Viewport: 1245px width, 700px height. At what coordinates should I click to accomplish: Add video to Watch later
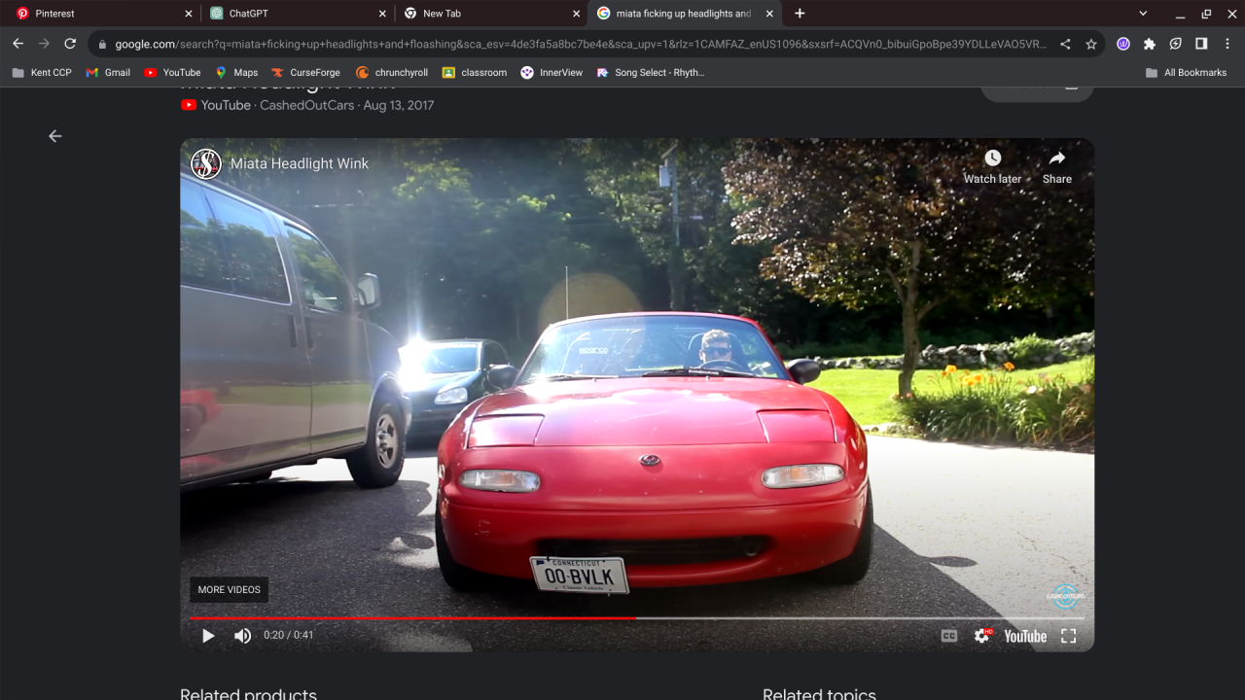tap(992, 165)
